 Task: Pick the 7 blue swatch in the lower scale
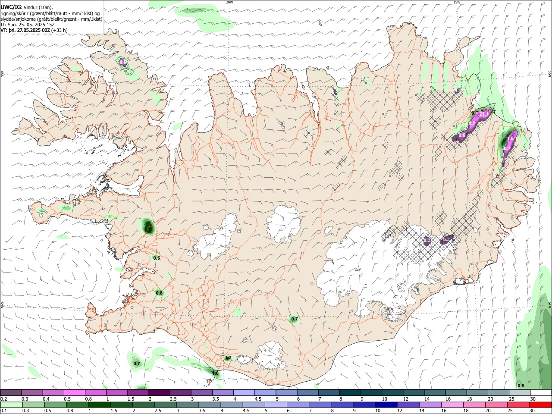[x=320, y=405]
